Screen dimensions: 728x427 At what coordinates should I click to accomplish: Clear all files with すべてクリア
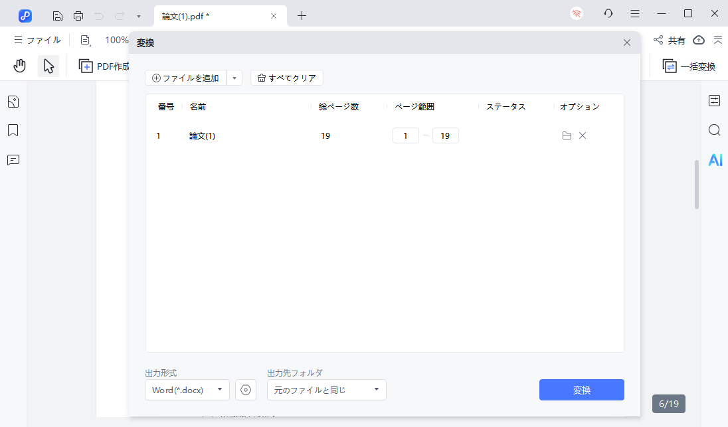[x=286, y=78]
